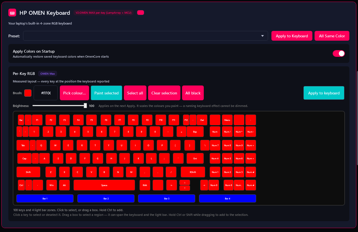Click the brightness value "100"
Screen dimensions: 358x232
tap(92, 106)
